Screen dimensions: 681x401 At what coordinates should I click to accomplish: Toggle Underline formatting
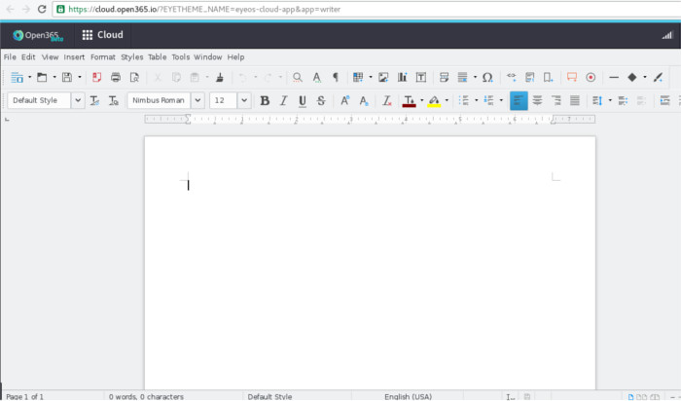tap(303, 101)
